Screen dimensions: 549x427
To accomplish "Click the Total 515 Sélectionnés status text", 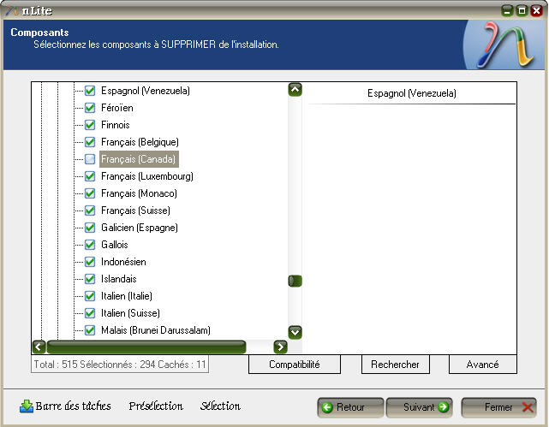I will coord(120,365).
